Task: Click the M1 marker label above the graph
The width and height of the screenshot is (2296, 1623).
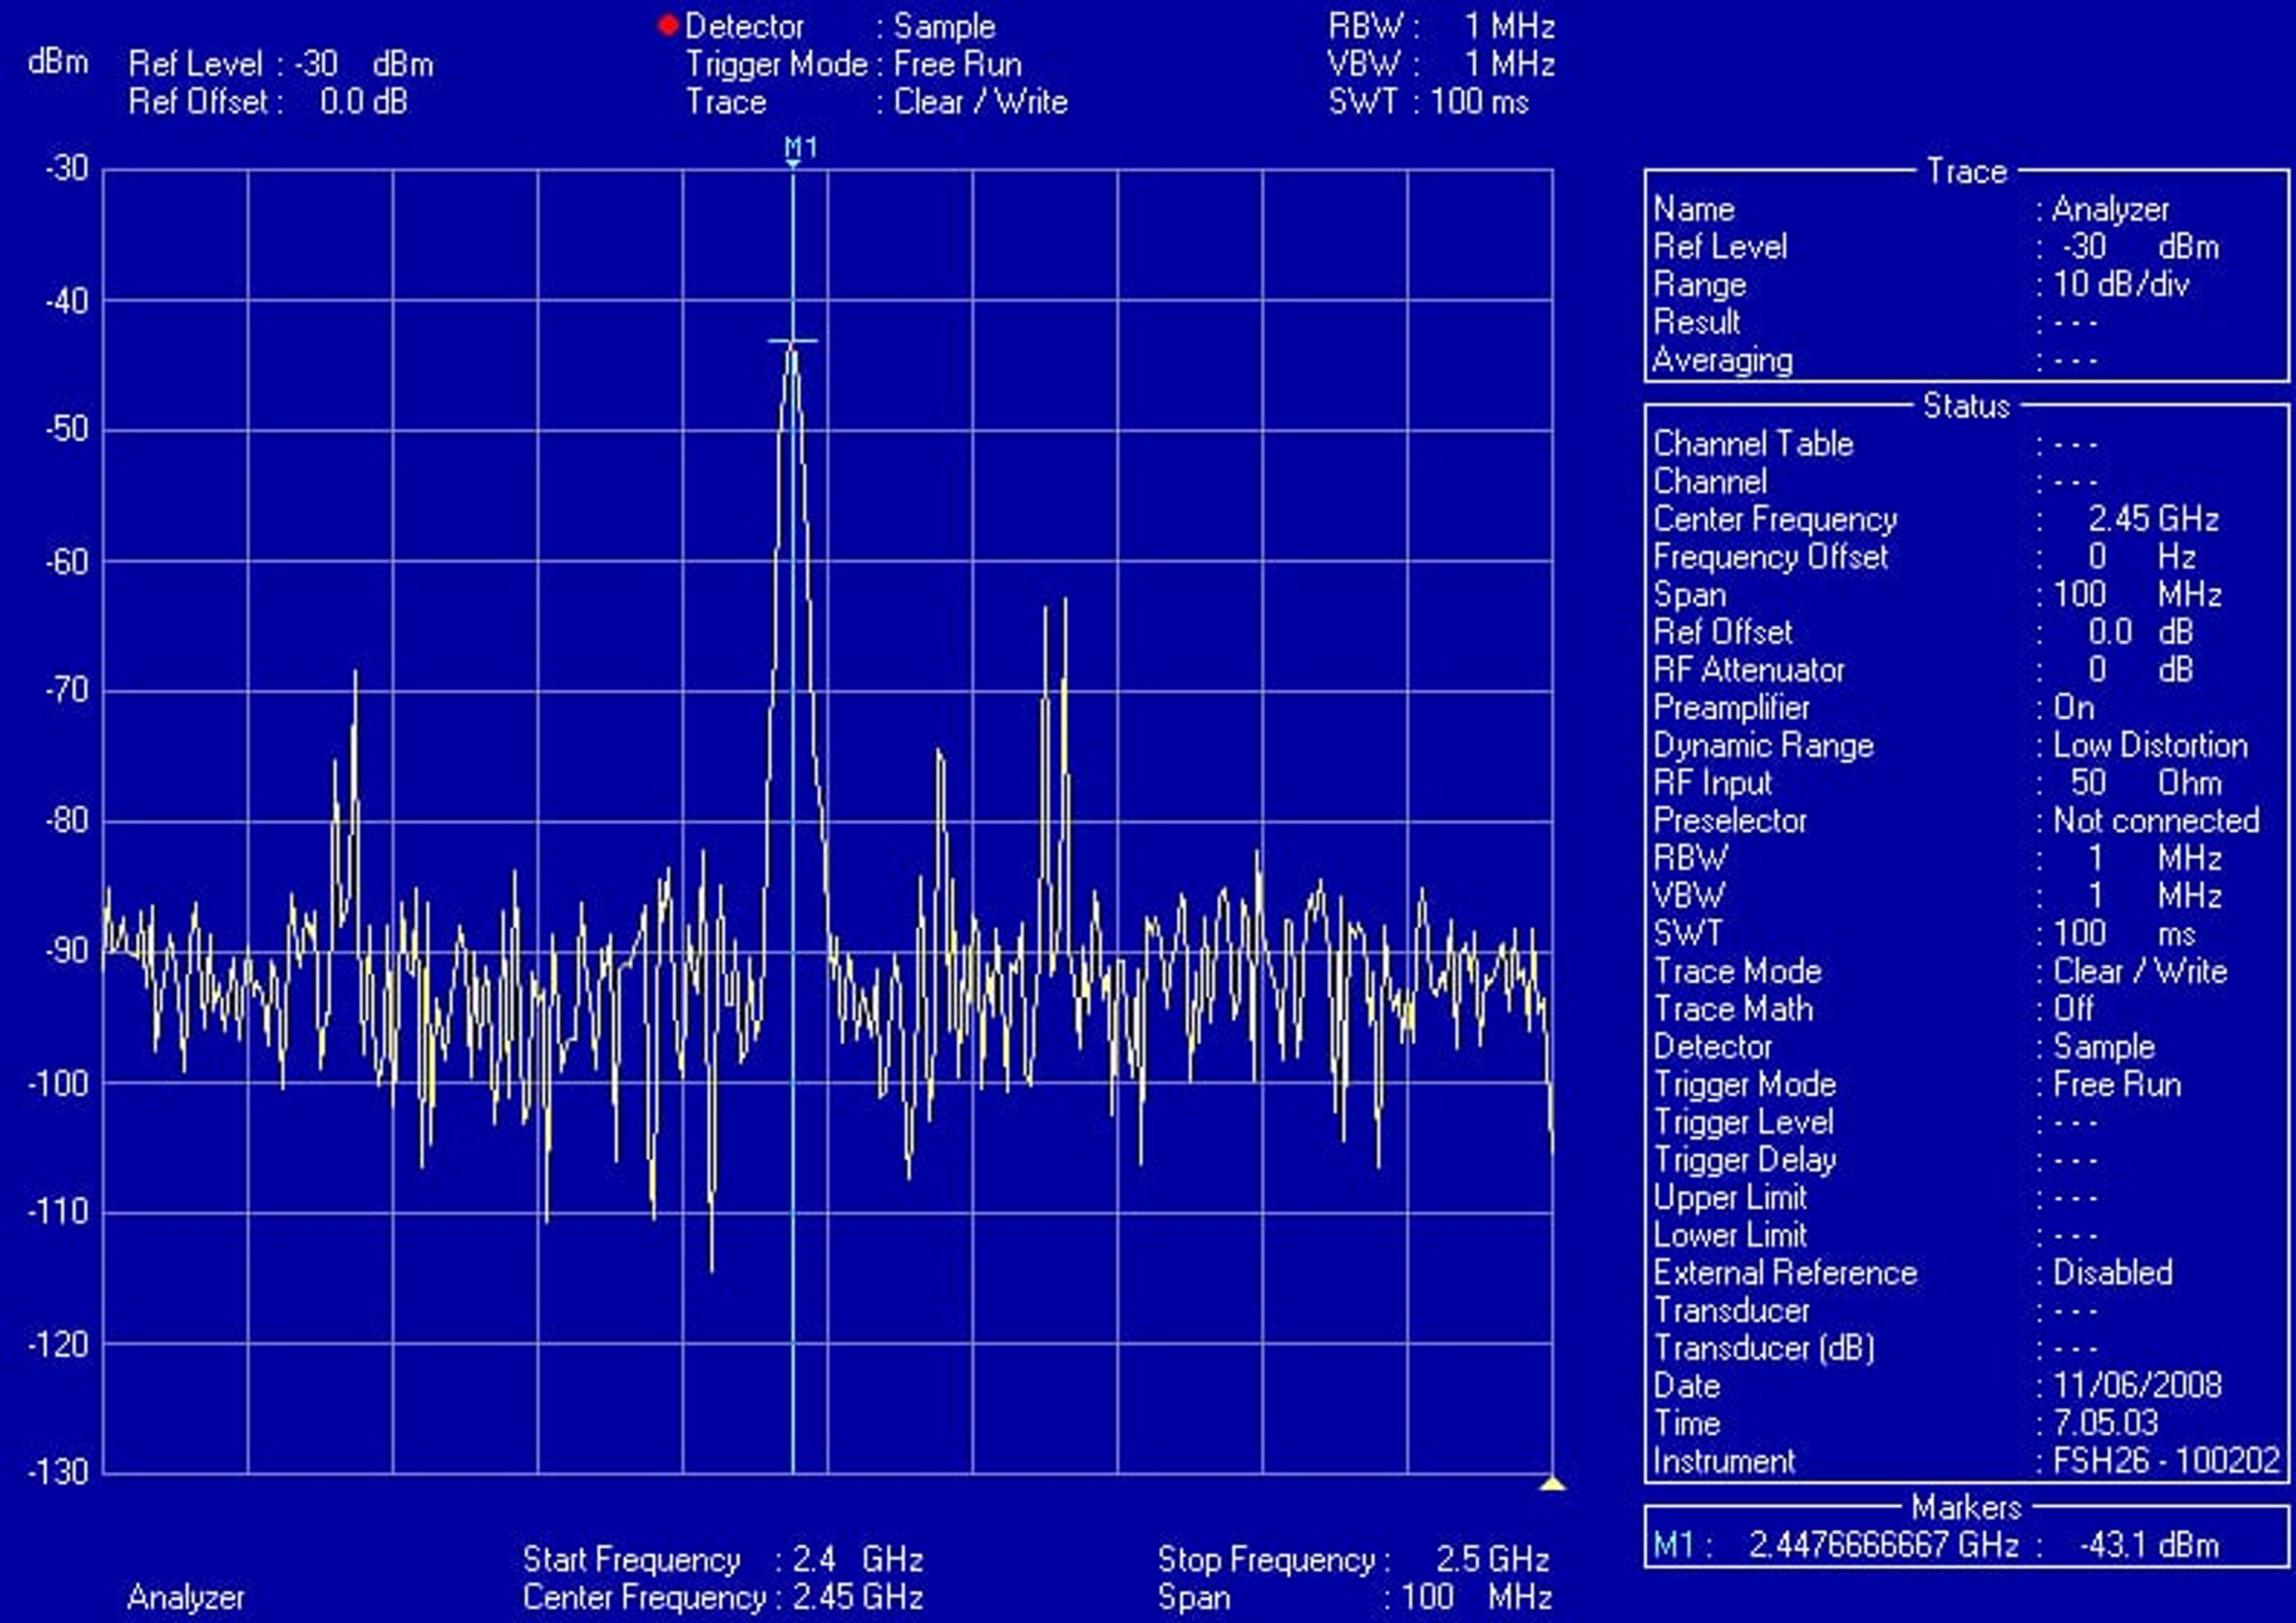Action: point(801,149)
